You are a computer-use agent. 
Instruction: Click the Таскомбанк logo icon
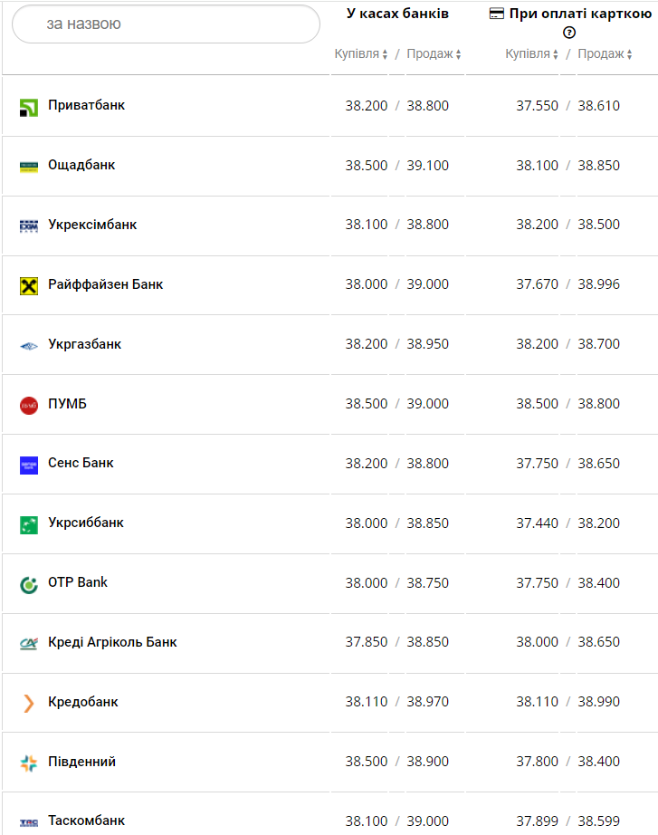click(x=29, y=822)
